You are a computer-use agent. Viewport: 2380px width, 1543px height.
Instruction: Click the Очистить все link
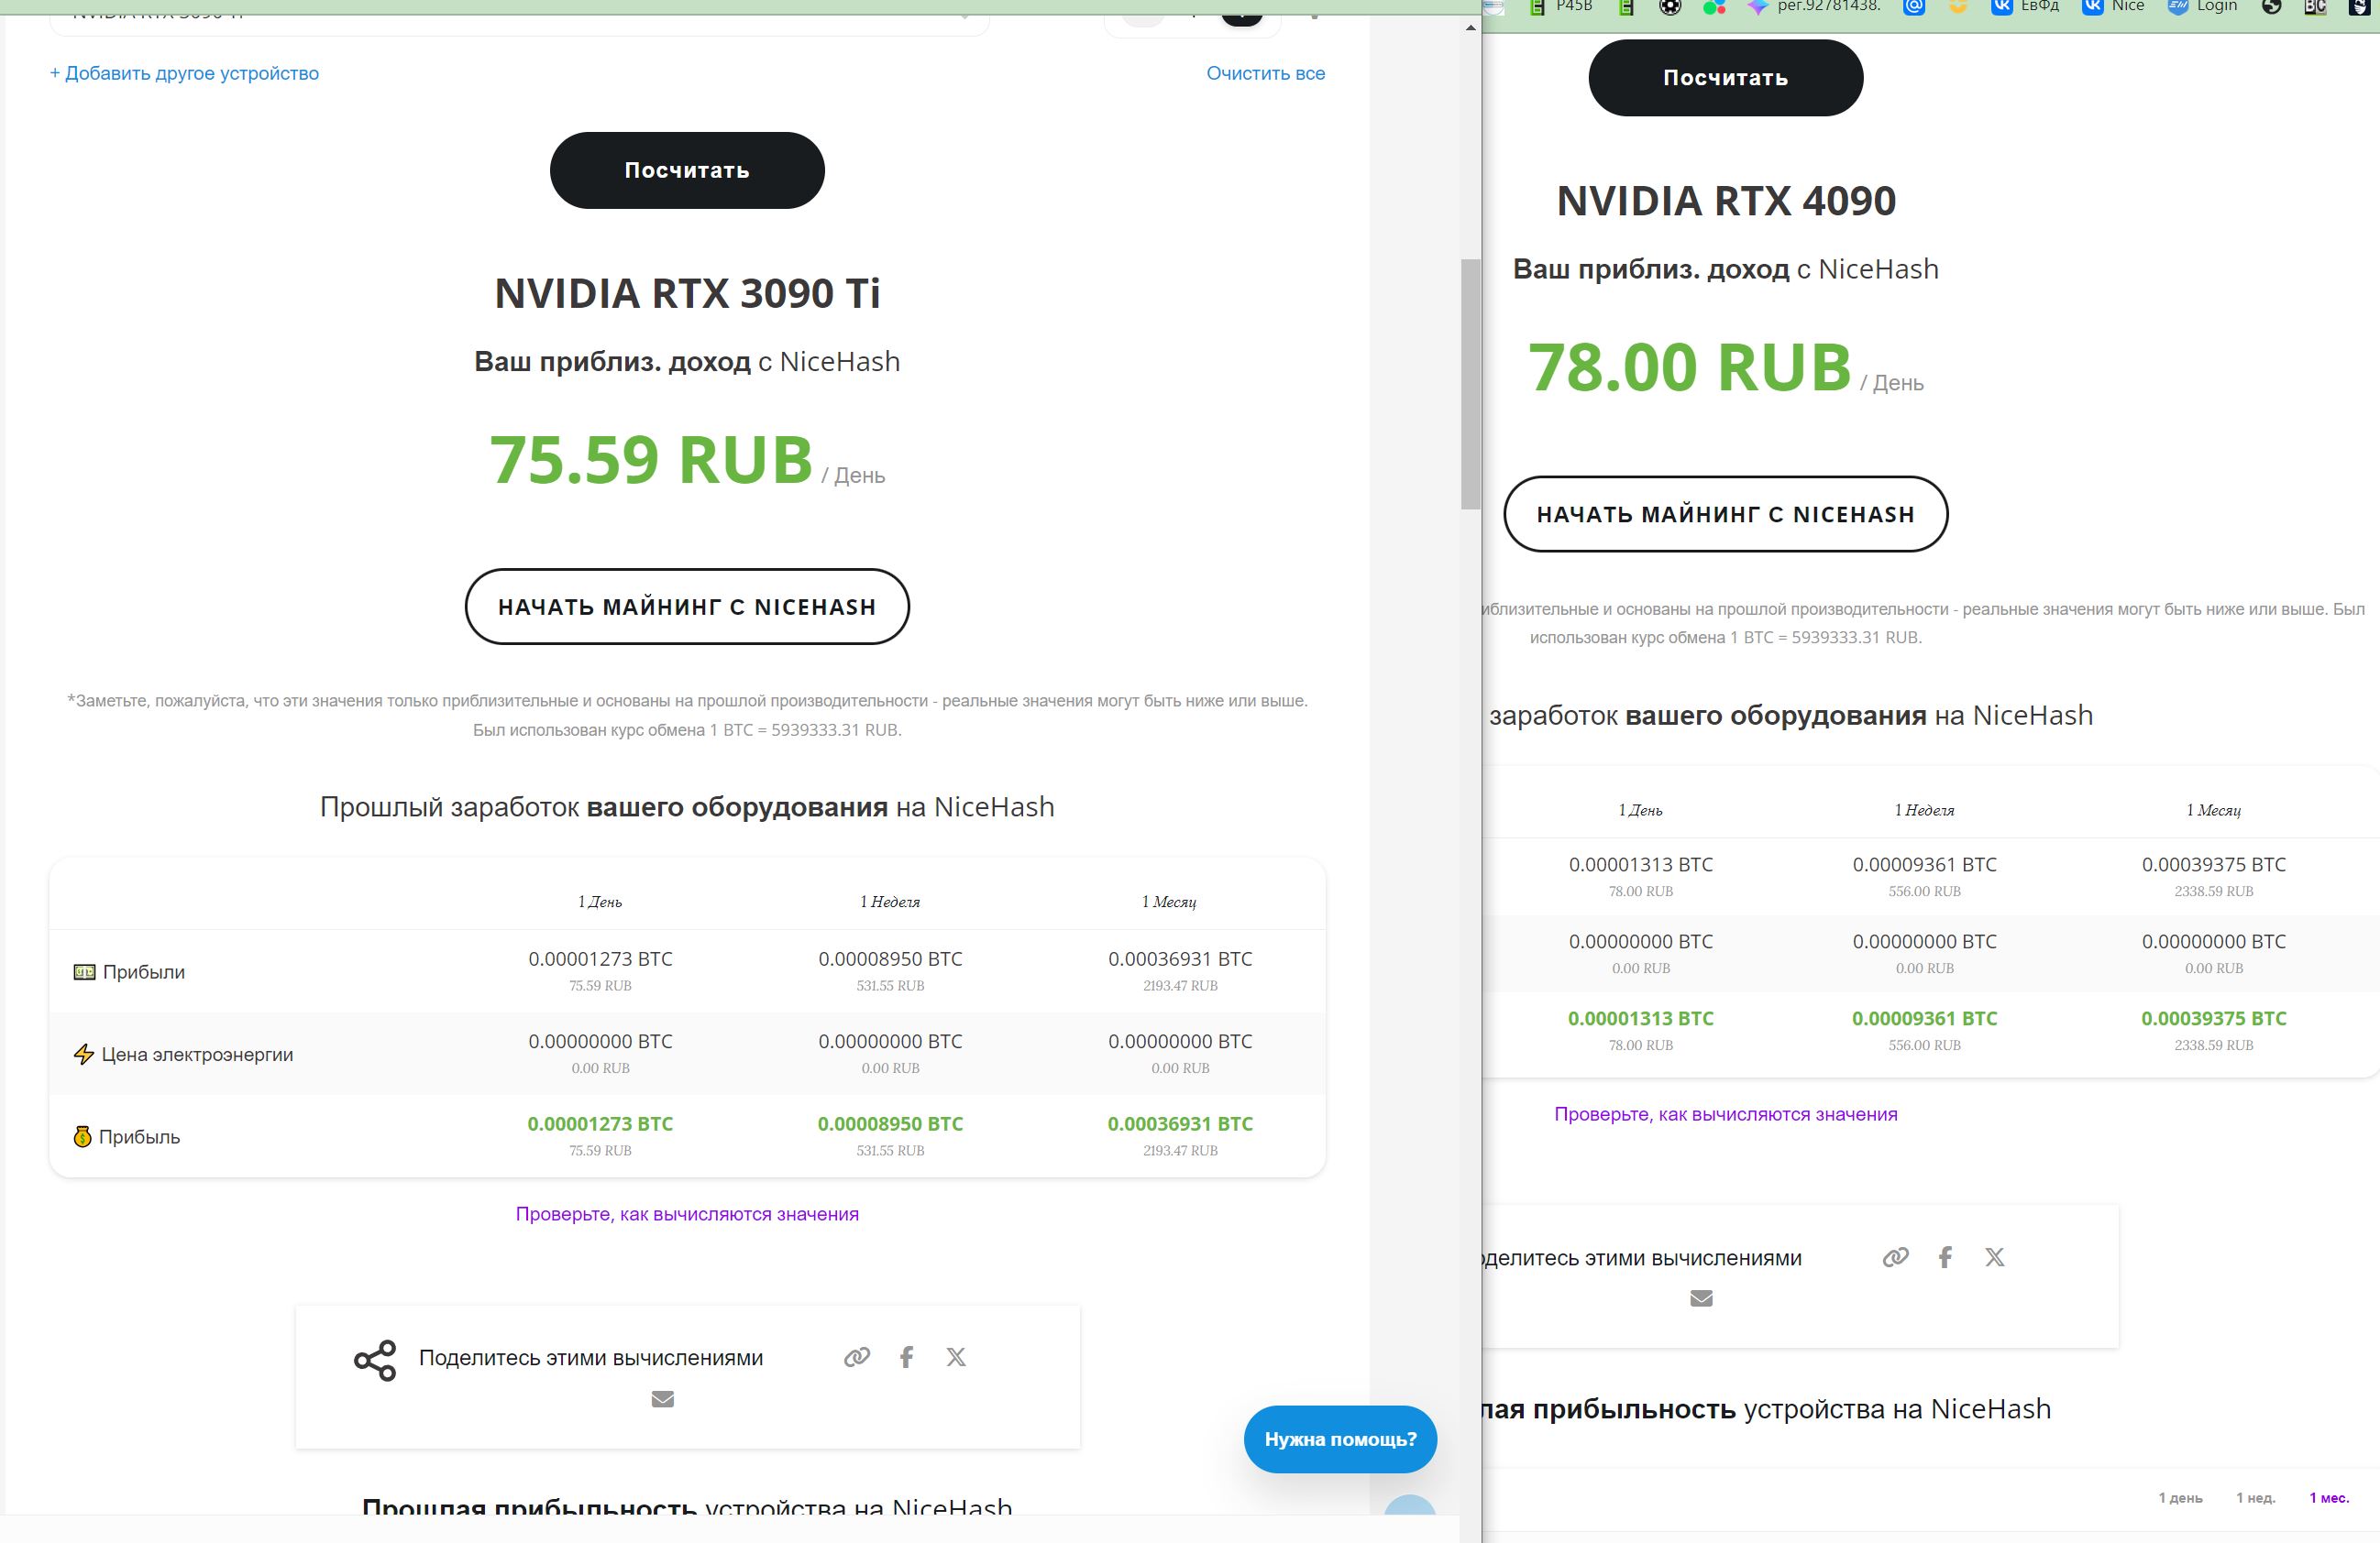click(x=1265, y=73)
